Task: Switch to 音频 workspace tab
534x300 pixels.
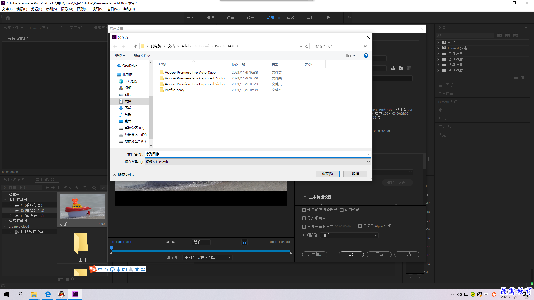Action: tap(291, 17)
